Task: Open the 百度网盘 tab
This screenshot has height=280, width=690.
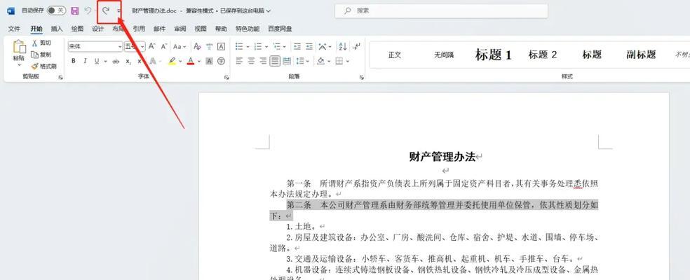Action: click(280, 29)
